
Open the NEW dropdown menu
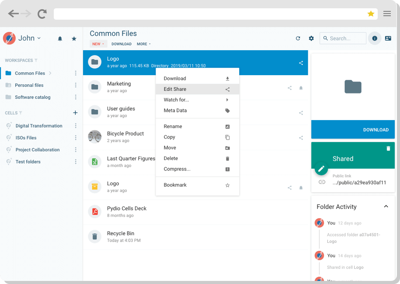pyautogui.click(x=98, y=44)
